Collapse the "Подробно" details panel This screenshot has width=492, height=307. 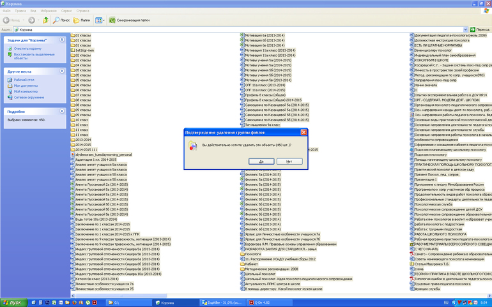point(63,110)
